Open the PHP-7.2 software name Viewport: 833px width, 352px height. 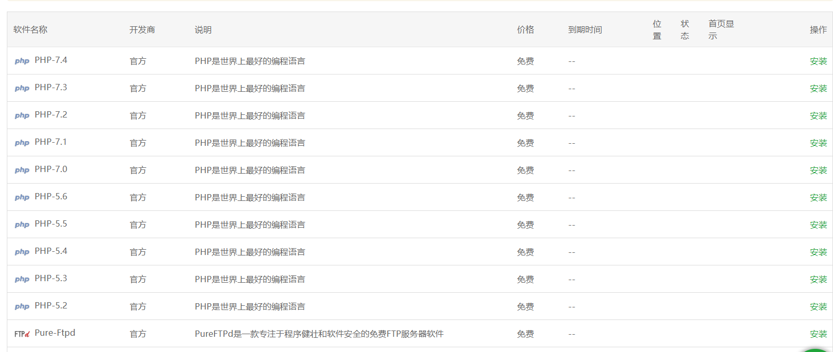(x=51, y=115)
